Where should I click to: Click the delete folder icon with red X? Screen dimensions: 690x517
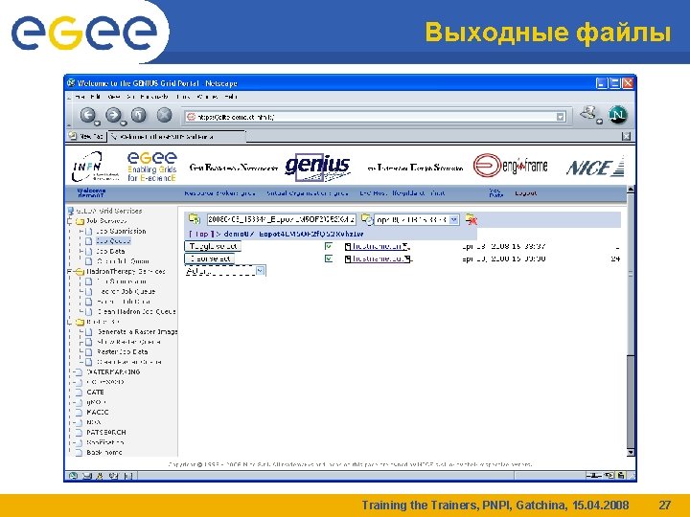471,219
